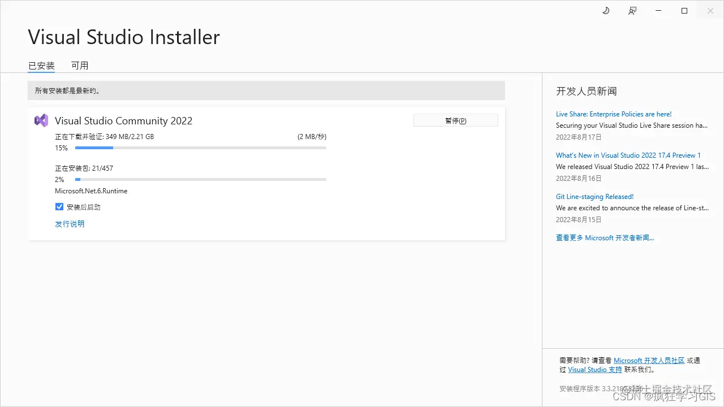Open 查看更多 Microsoft 开发者新闻 link
This screenshot has width=724, height=407.
pyautogui.click(x=605, y=238)
